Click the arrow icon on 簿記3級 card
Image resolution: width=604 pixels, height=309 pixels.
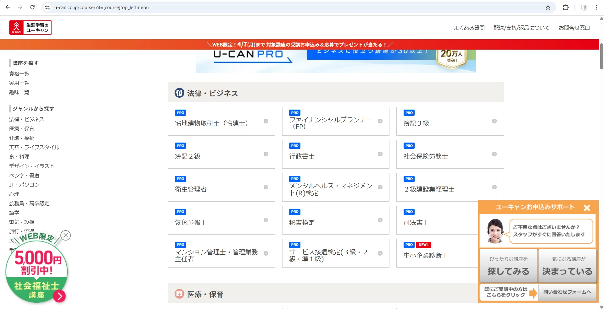(494, 121)
